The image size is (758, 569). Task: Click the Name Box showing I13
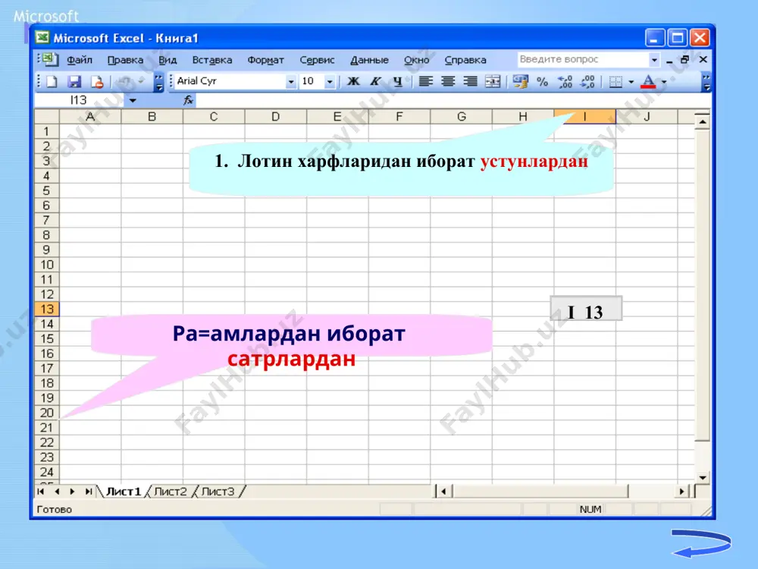click(80, 100)
